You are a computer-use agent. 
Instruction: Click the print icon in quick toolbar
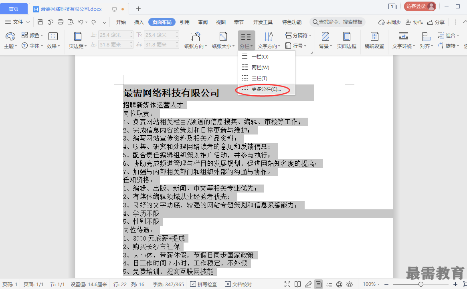61,22
